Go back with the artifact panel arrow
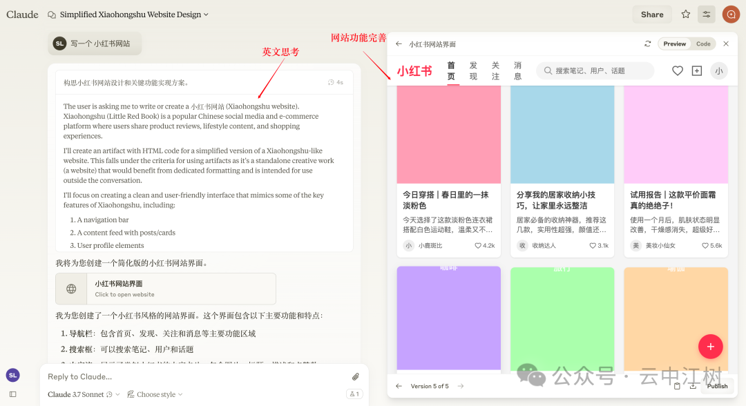The image size is (746, 406). 399,43
